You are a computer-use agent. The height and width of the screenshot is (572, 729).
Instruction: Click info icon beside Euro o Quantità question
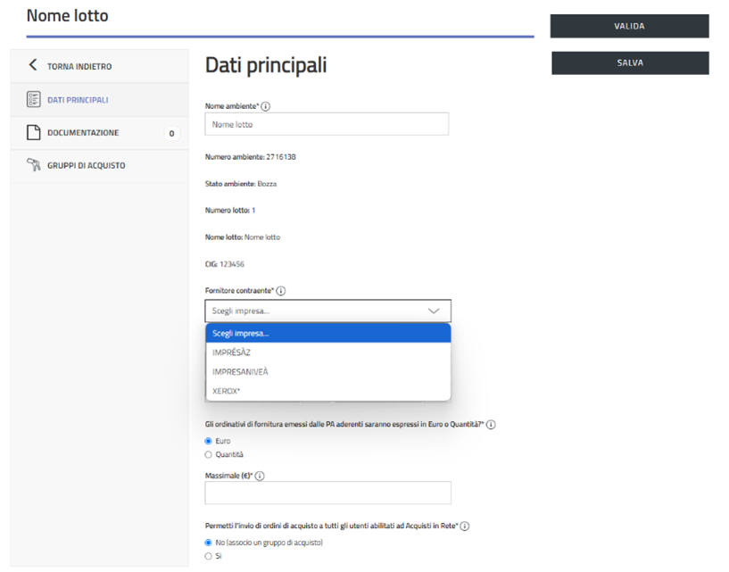(x=492, y=424)
